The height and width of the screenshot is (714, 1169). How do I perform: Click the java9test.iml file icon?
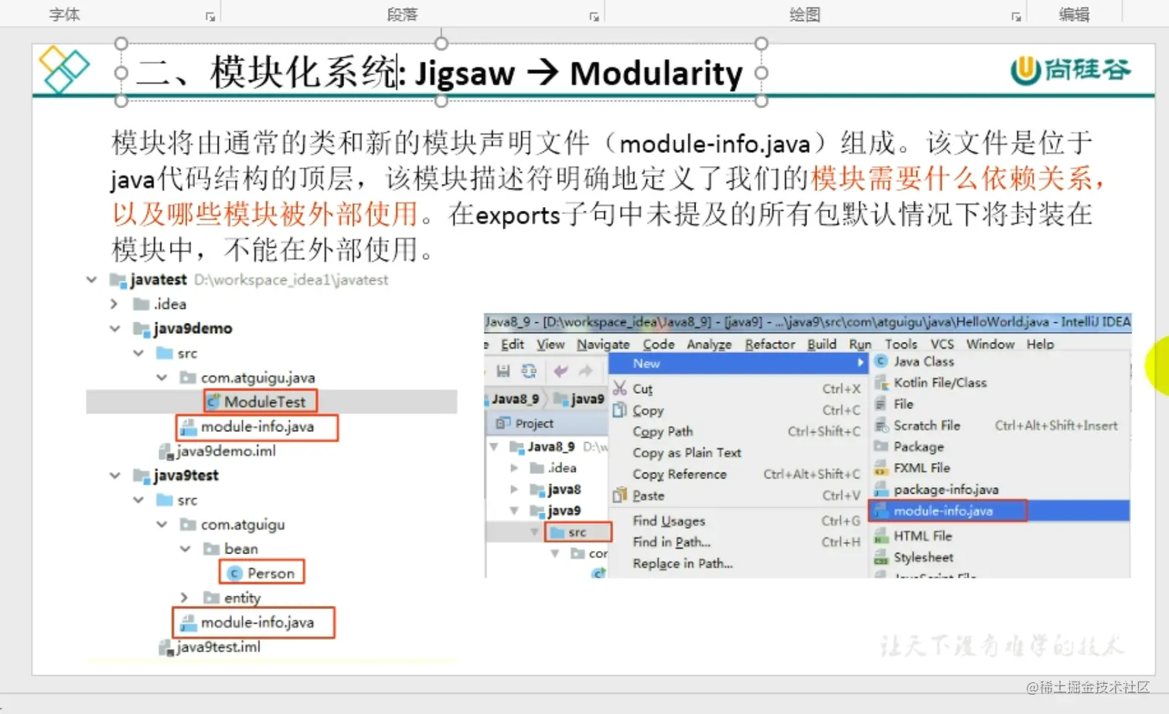165,648
